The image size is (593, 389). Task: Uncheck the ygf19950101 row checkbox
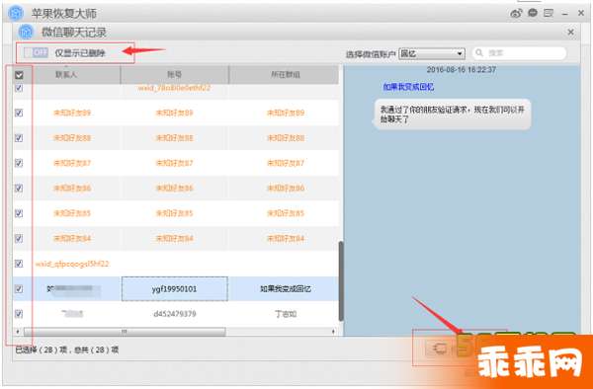[x=19, y=288]
